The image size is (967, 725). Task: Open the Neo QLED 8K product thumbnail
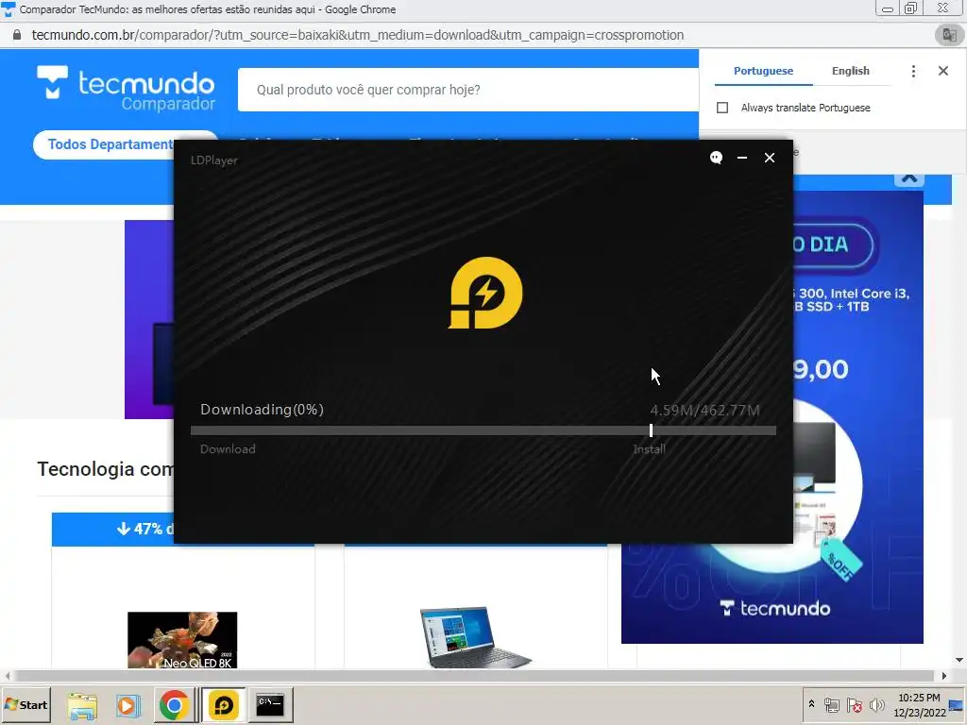tap(182, 640)
